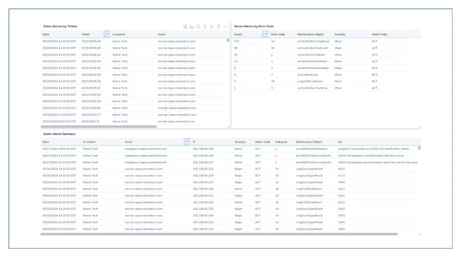Click count 175 in Error Code table

[x=237, y=41]
